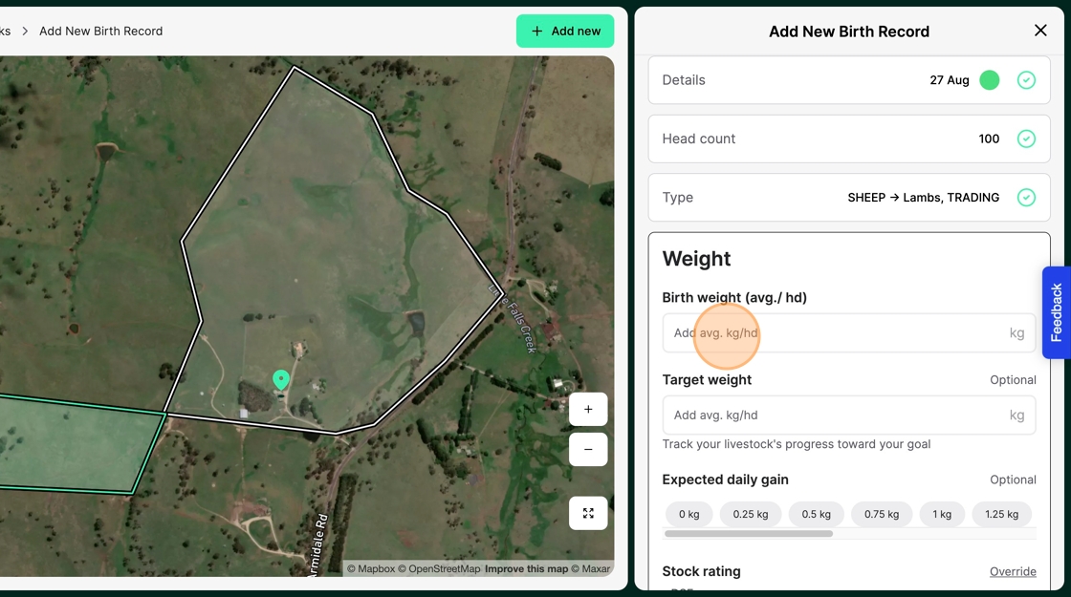Select 1.25 kg expected daily gain
The width and height of the screenshot is (1071, 597).
click(1001, 514)
